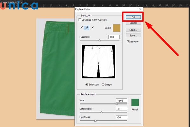190x127 pixels.
Task: Pick the Subtract from Sample eyedropper
Action: tap(92, 28)
